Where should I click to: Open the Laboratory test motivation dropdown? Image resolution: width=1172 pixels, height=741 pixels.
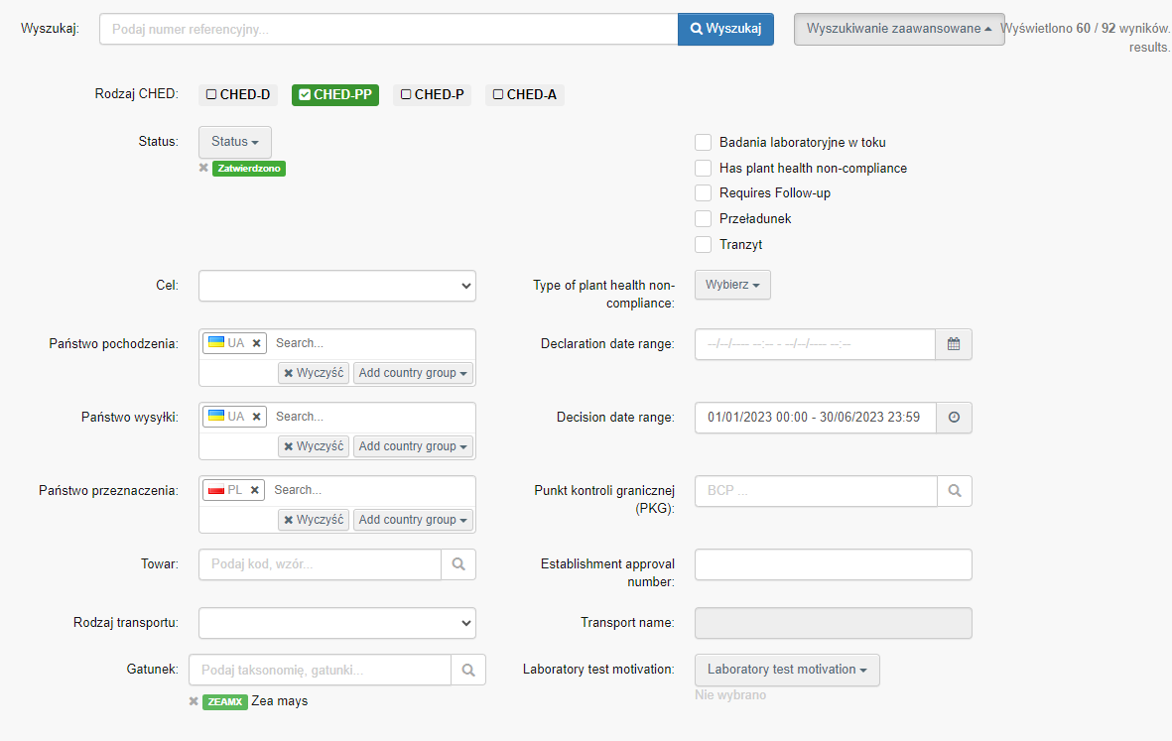click(787, 670)
